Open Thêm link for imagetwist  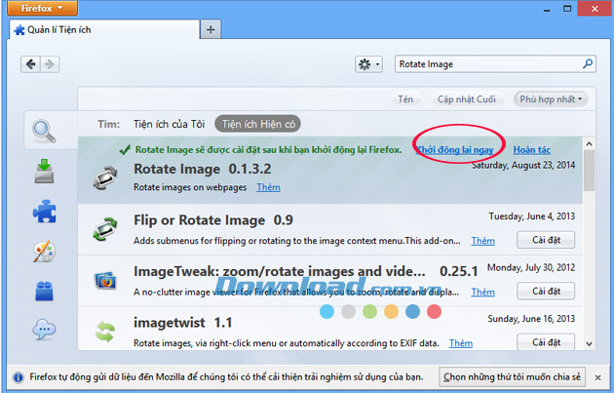(x=460, y=343)
